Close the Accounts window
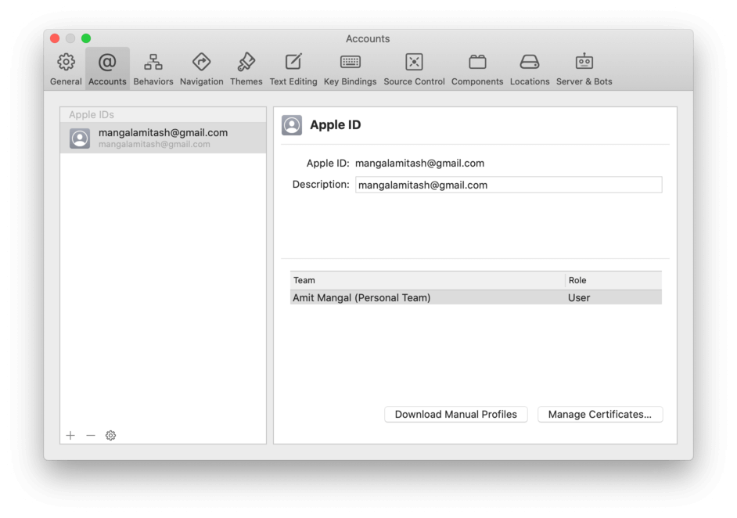This screenshot has width=737, height=518. coord(55,38)
